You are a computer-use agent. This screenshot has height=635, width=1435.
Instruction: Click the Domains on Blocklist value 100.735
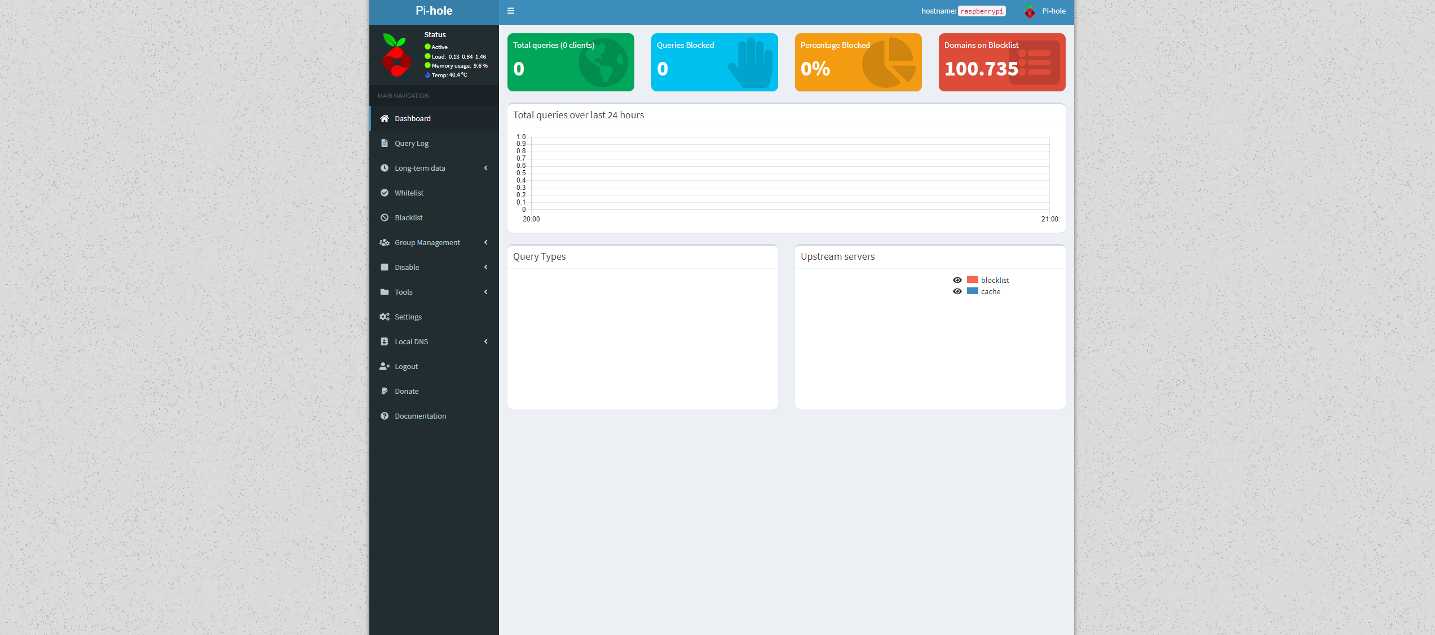click(981, 69)
